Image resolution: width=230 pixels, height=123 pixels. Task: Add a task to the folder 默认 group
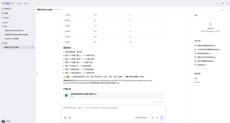click(x=33, y=43)
